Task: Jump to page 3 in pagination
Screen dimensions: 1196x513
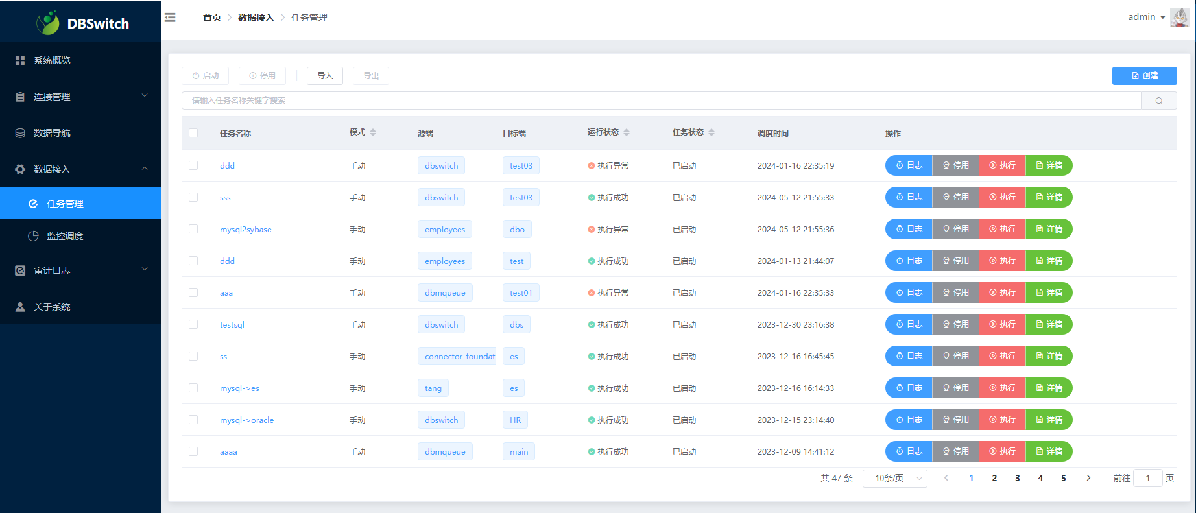Action: (1017, 478)
